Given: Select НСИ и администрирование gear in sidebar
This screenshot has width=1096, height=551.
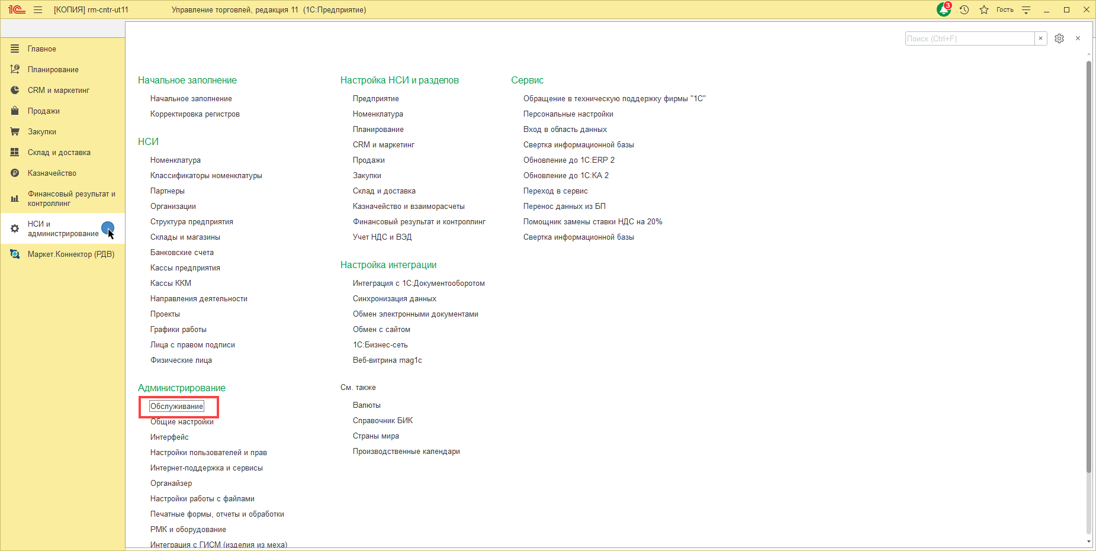Looking at the screenshot, I should tap(62, 228).
